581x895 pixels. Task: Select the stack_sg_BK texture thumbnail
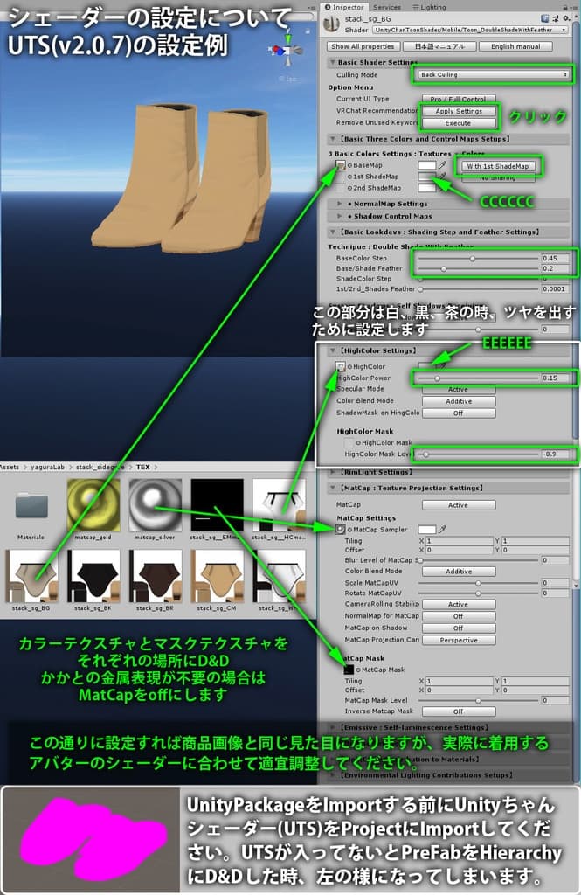(x=93, y=577)
